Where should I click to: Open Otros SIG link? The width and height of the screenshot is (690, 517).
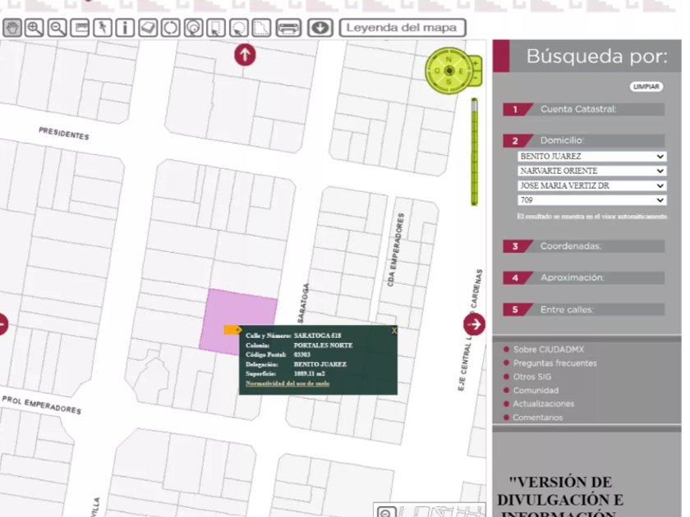(531, 377)
